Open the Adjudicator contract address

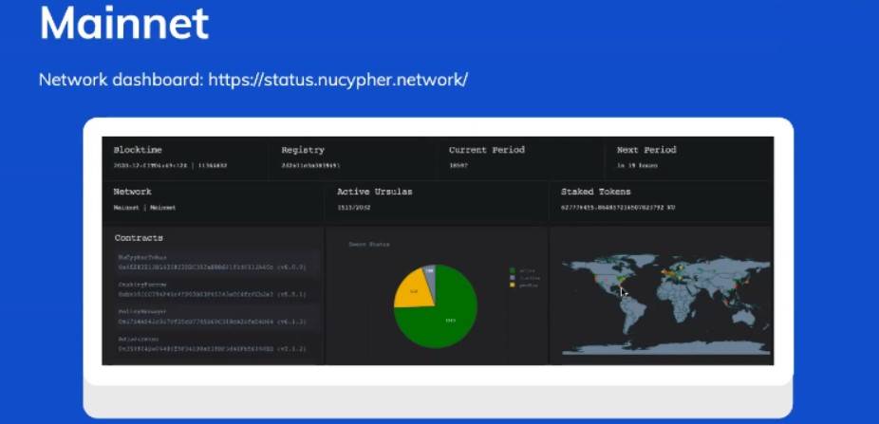[x=212, y=348]
